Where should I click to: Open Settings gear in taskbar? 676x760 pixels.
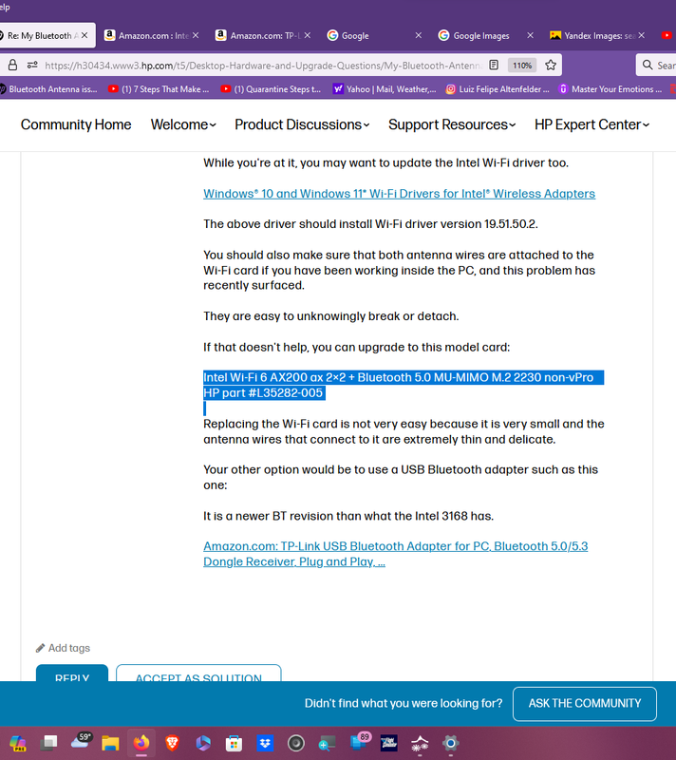[450, 743]
